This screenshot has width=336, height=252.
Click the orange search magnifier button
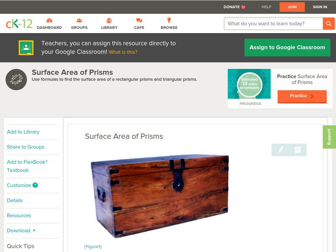328,24
